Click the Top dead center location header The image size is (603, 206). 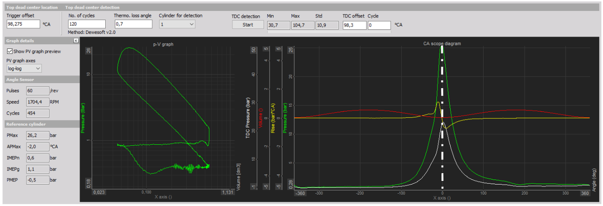click(32, 7)
